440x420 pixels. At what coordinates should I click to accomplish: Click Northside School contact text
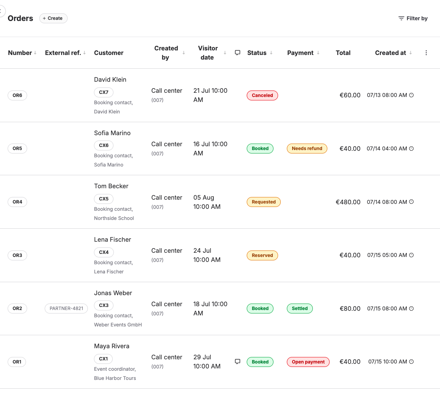114,218
